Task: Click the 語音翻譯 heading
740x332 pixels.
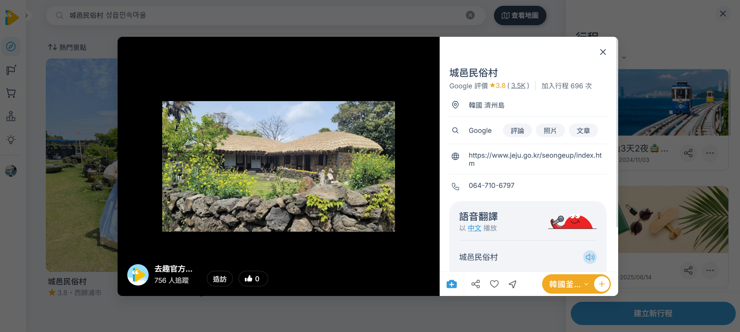Action: (x=478, y=217)
